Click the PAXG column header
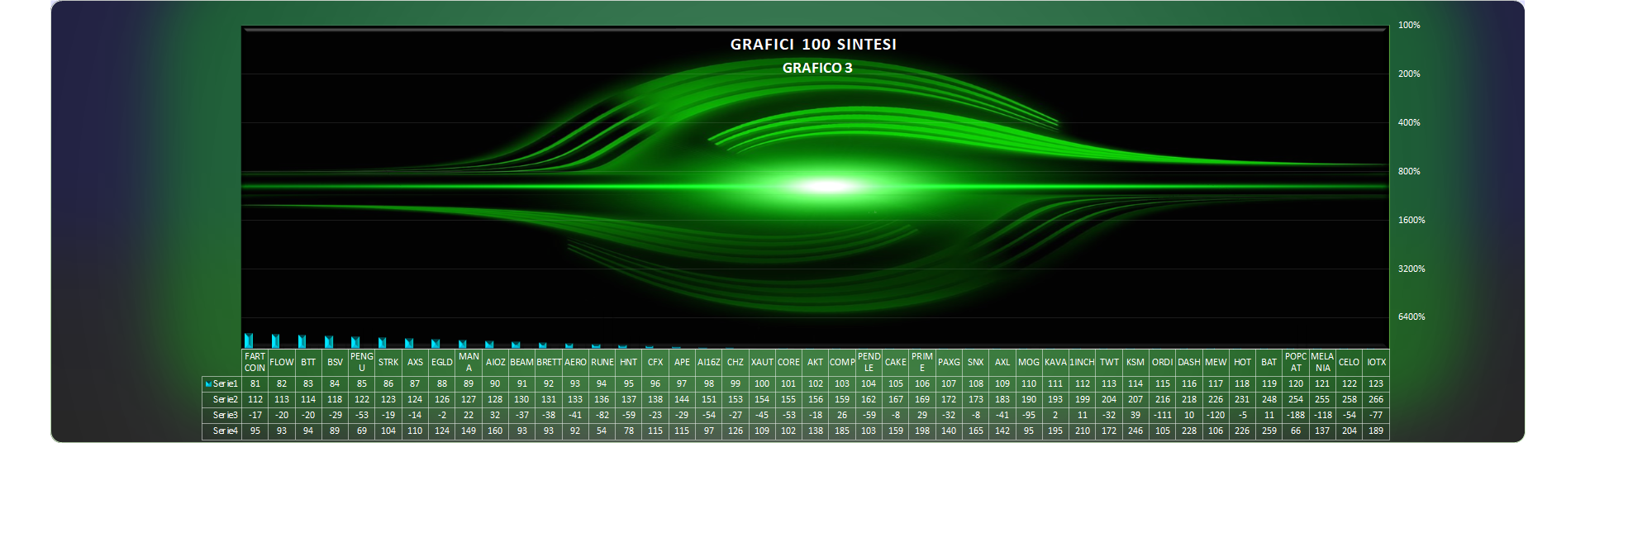 pyautogui.click(x=949, y=363)
